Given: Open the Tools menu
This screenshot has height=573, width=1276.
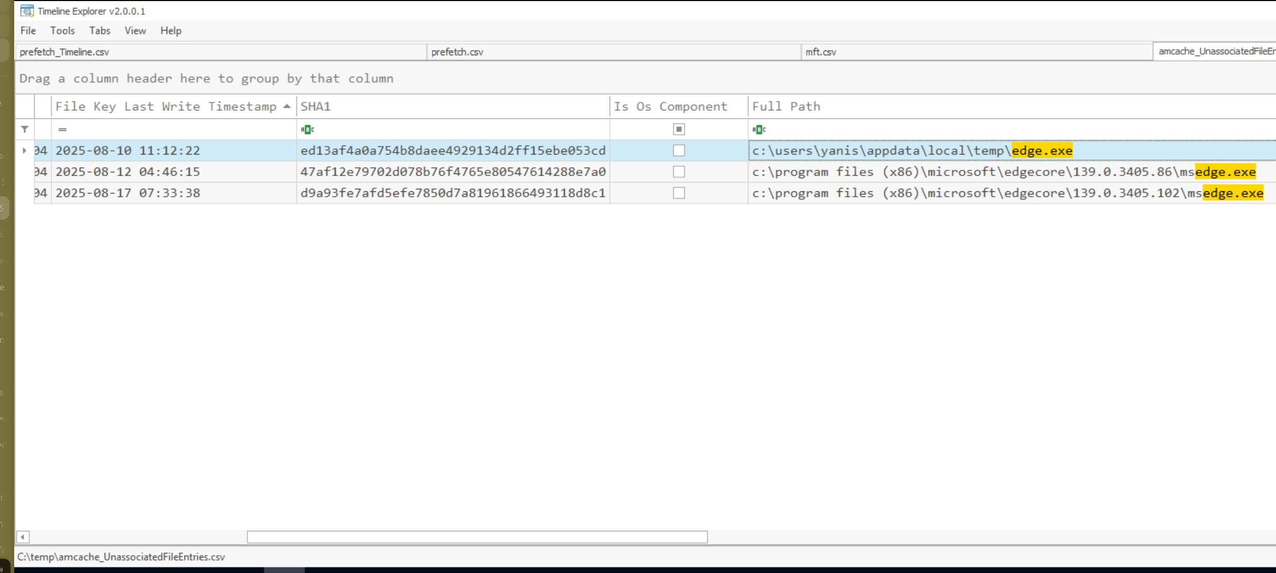Looking at the screenshot, I should point(63,30).
